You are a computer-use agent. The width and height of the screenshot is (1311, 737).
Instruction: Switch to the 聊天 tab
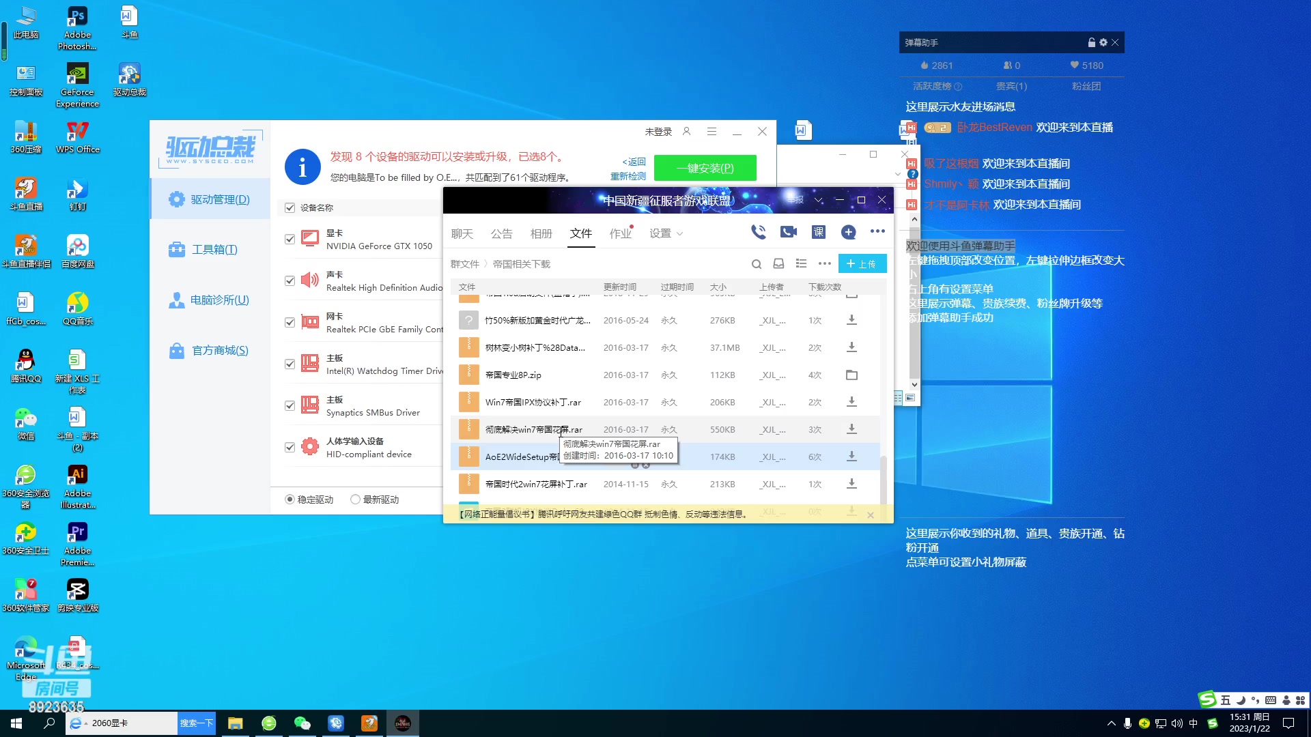[x=462, y=233]
